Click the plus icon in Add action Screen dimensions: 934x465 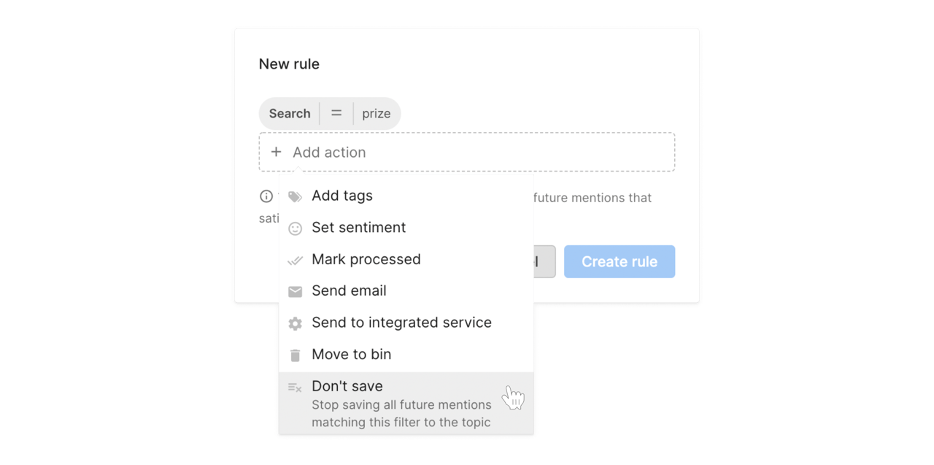click(276, 152)
